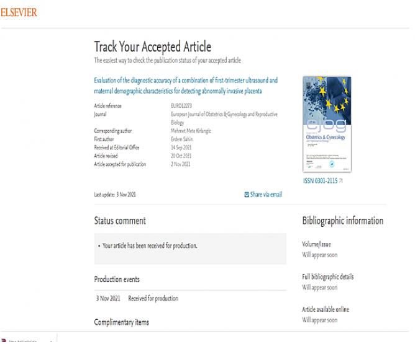Image resolution: width=415 pixels, height=344 pixels.
Task: Click the corresponding author name Mehmet Mete Kirlangic
Action: click(x=191, y=131)
